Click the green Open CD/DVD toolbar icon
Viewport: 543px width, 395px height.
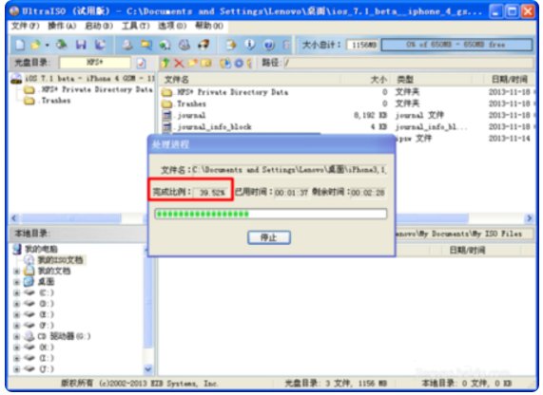[61, 45]
